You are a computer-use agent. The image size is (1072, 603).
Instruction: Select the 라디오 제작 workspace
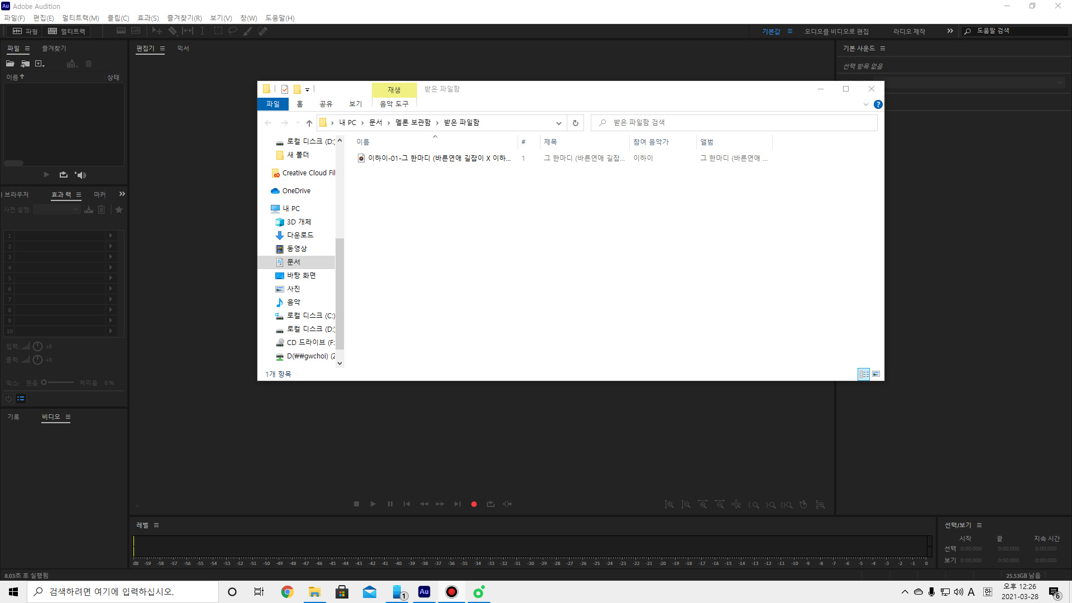909,31
